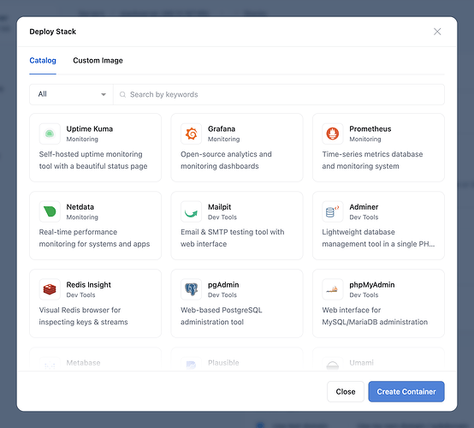Click 'Open-source analytics and' description
The width and height of the screenshot is (474, 428).
[x=226, y=154]
